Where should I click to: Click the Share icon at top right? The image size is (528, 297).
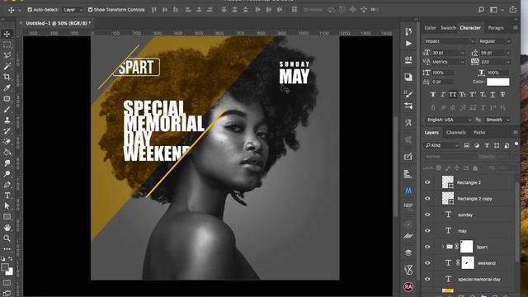click(x=513, y=10)
